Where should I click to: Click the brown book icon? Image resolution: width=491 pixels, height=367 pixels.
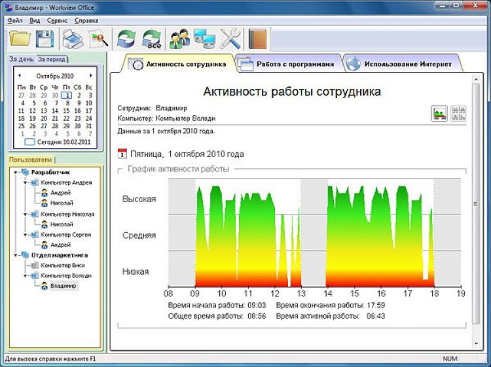257,39
